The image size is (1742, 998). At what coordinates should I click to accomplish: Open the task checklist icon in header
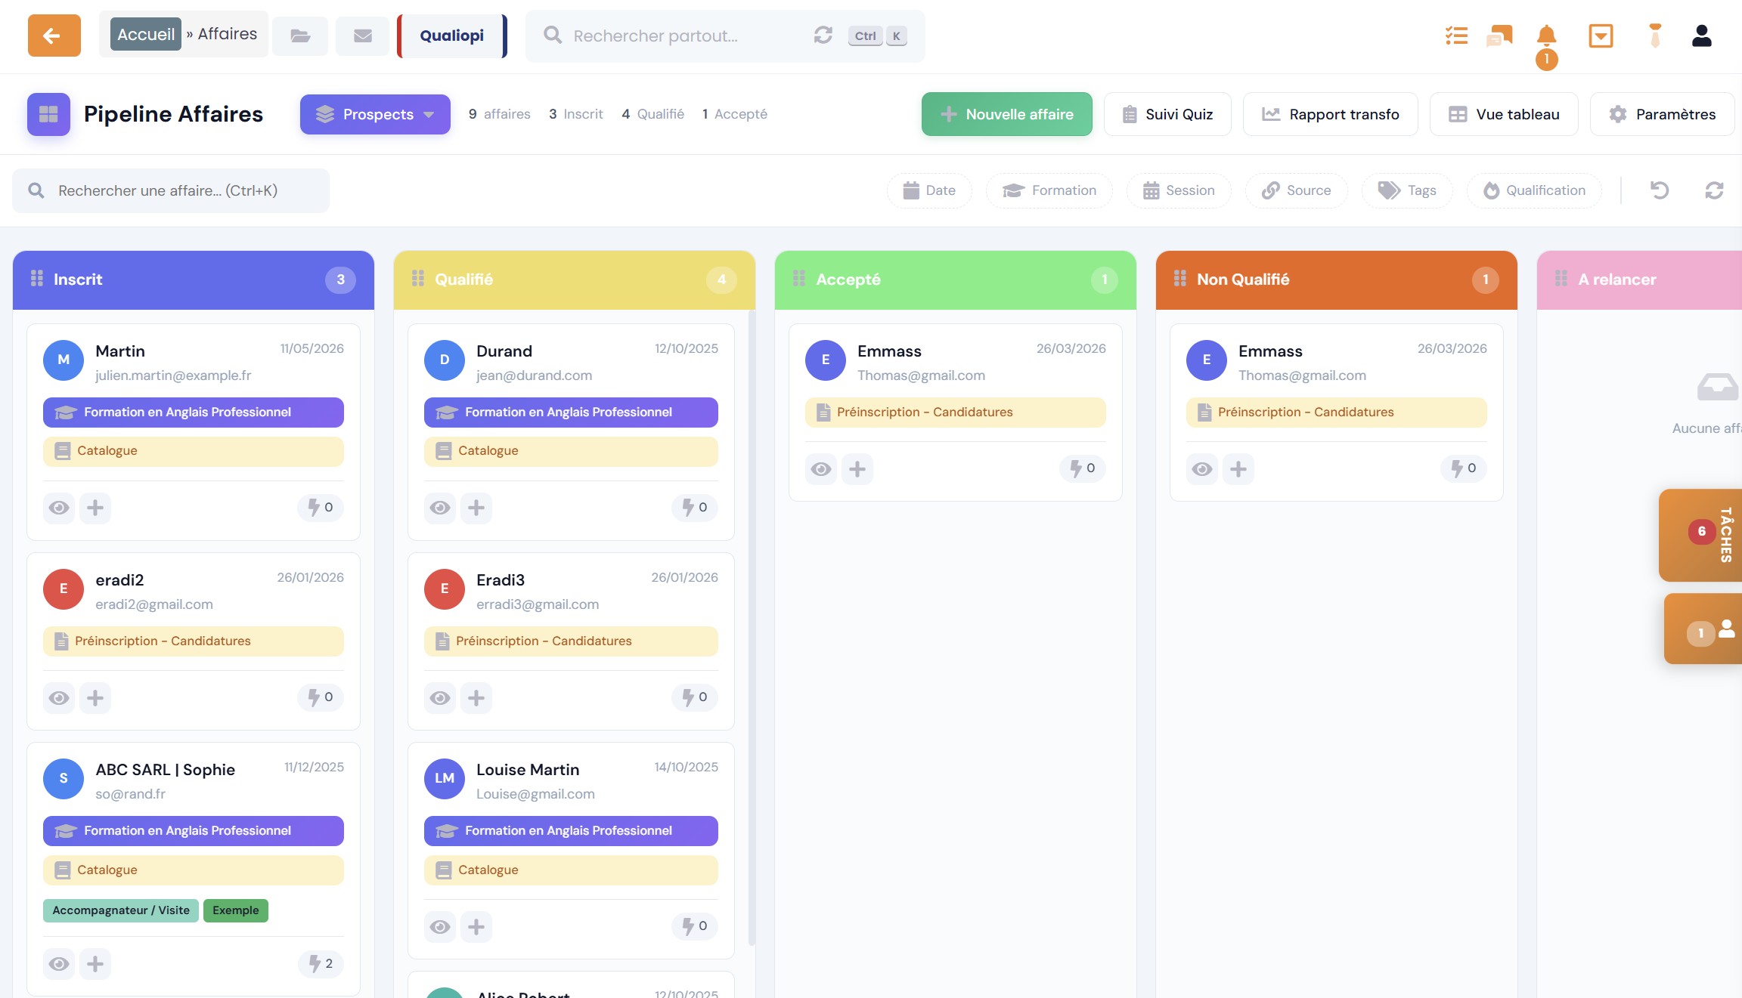(x=1456, y=36)
